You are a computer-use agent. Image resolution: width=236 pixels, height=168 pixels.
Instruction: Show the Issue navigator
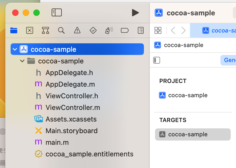pos(77,30)
